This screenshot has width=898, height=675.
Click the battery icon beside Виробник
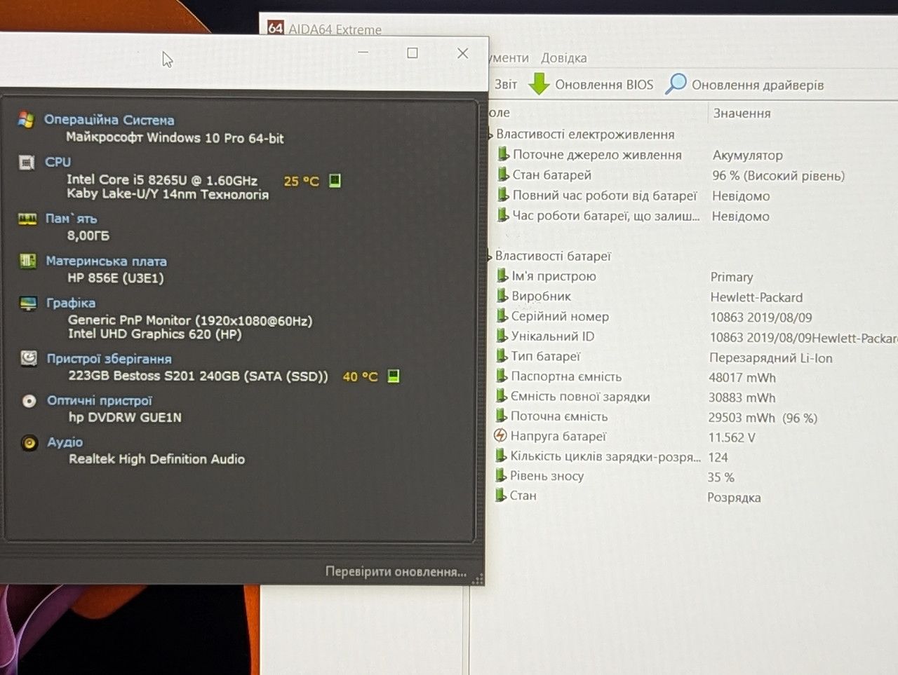(502, 296)
